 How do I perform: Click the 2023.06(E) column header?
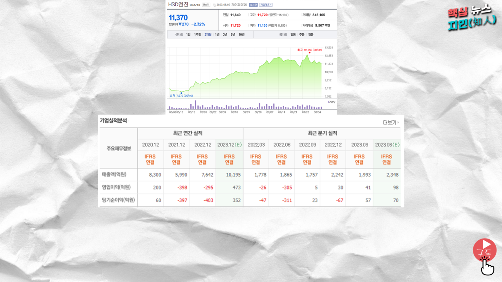(387, 145)
